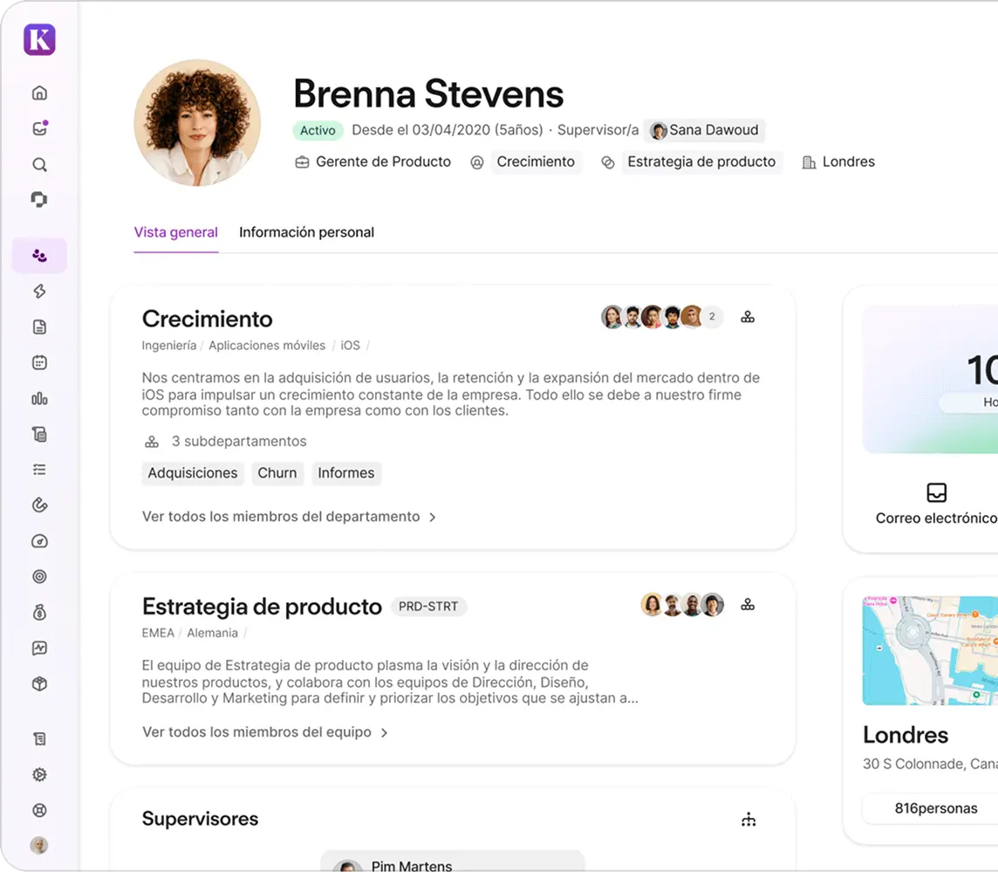Screen dimensions: 998x872
Task: Select the Adquisiciones subdepartment tag
Action: point(193,473)
